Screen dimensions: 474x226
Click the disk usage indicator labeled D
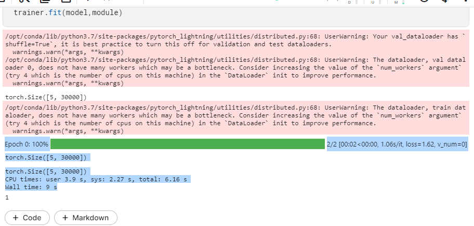(350, 2)
